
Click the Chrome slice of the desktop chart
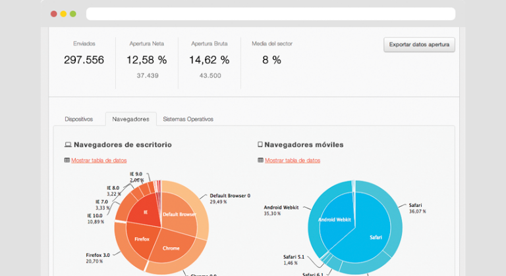(x=171, y=248)
